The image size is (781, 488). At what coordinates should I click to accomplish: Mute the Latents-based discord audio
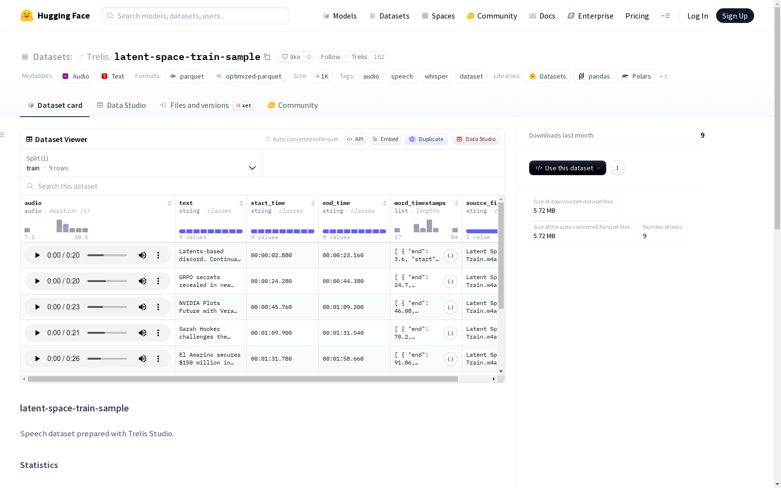click(x=143, y=255)
